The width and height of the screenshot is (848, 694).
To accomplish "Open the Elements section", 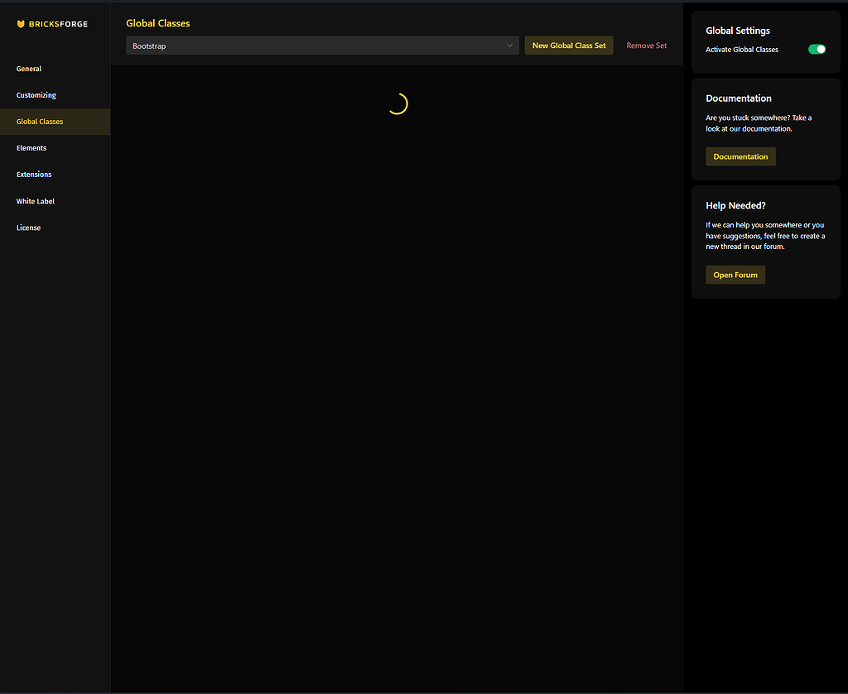I will [31, 148].
